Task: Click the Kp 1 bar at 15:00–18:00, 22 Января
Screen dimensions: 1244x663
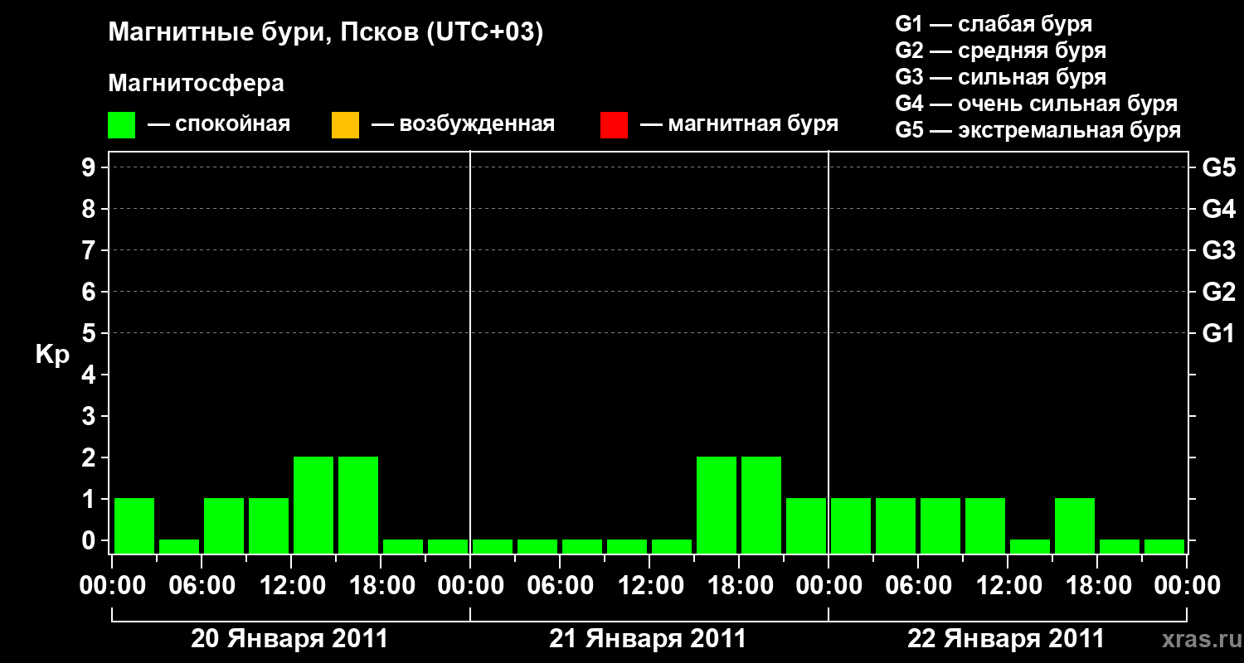Action: 1075,525
